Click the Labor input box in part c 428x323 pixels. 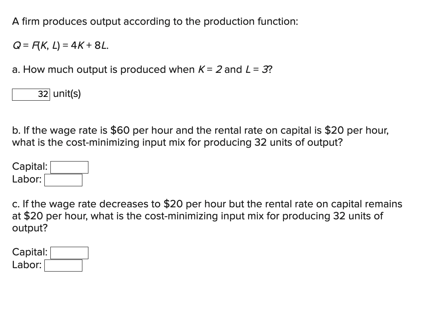[63, 266]
